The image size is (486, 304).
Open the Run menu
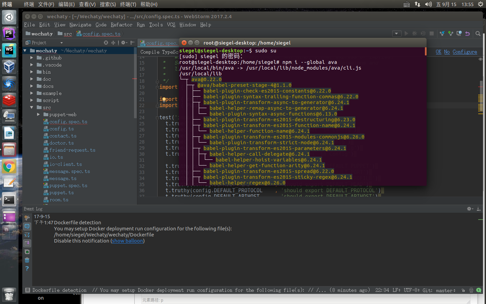[141, 25]
